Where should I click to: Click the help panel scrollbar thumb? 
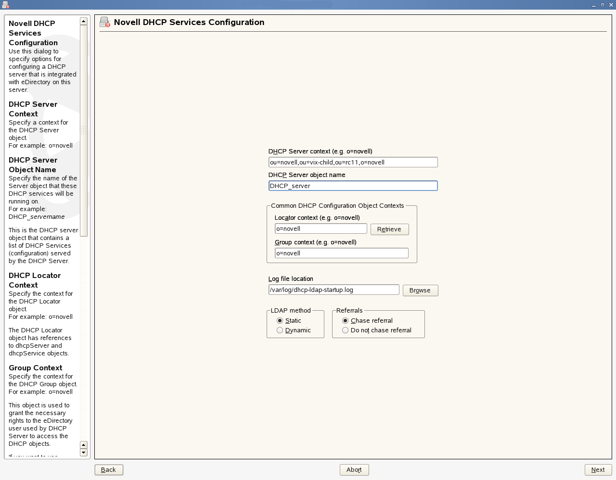tap(84, 131)
